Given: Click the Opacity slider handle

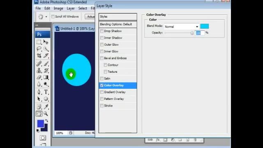Looking at the screenshot, I should click(192, 33).
